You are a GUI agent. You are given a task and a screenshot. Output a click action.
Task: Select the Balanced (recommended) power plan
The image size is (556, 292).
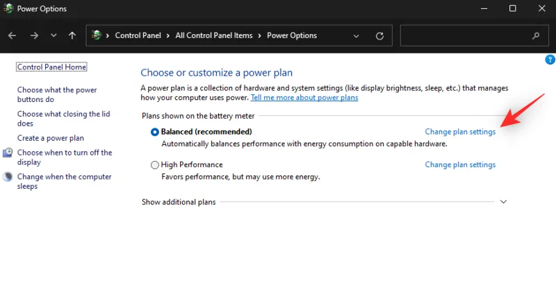[x=155, y=132]
